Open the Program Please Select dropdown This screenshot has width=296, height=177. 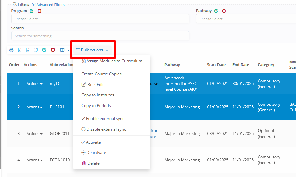pyautogui.click(x=100, y=19)
